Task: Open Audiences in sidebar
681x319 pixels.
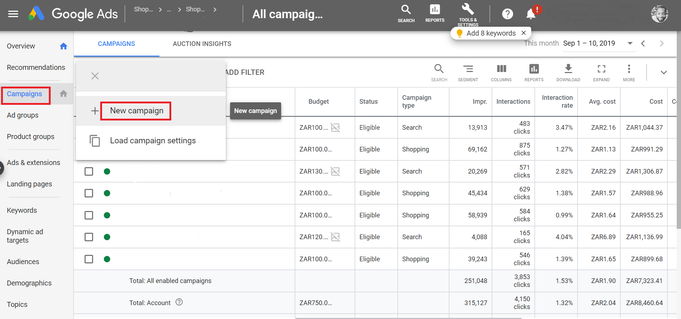Action: (x=23, y=262)
